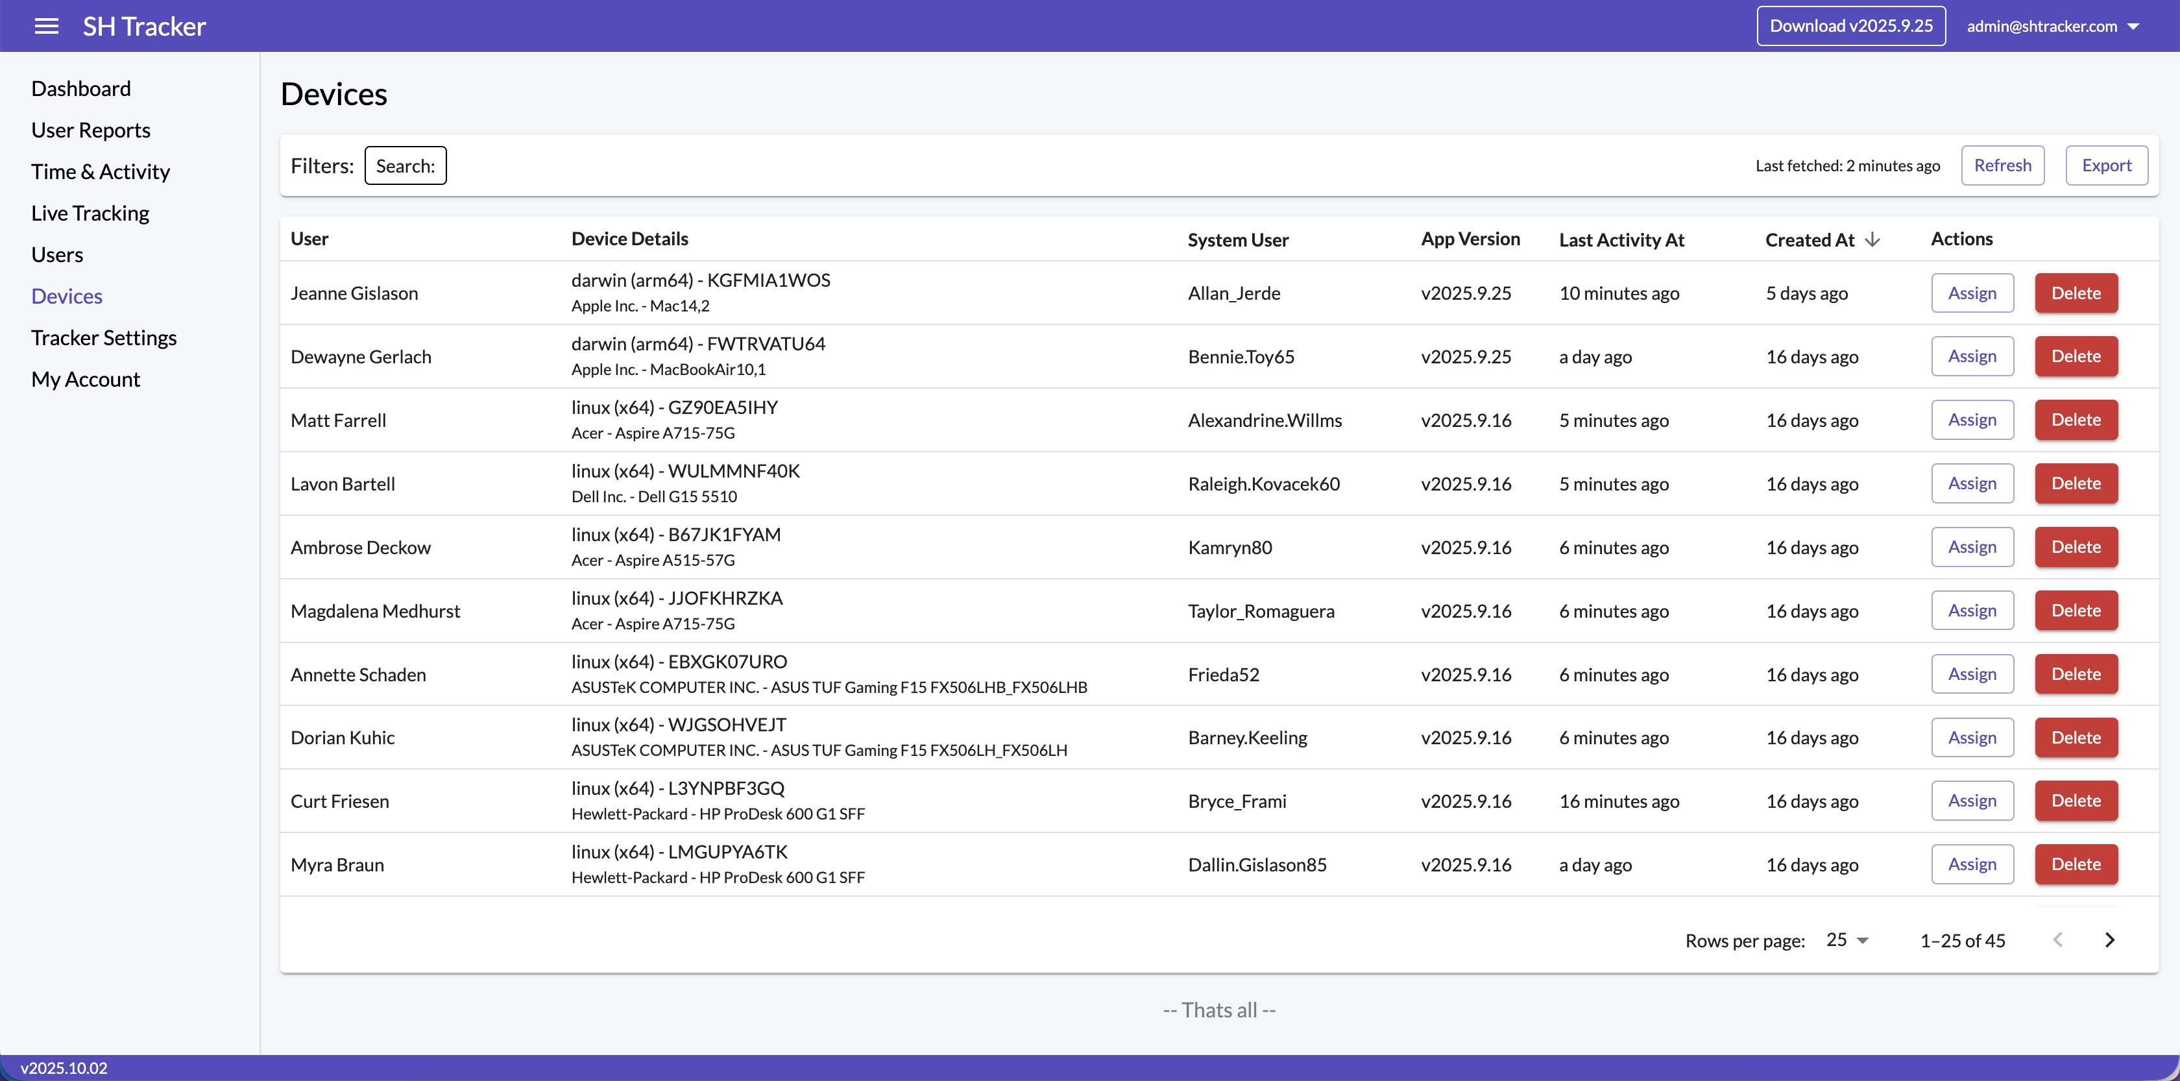This screenshot has width=2180, height=1081.
Task: Sort by Last Activity At column
Action: click(1621, 239)
